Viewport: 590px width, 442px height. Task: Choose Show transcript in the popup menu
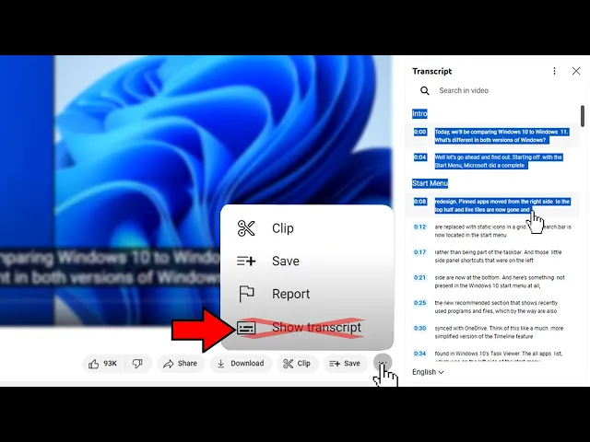pos(307,328)
